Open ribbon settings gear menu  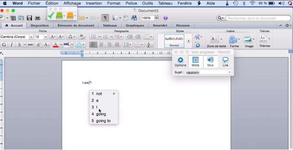tap(288, 26)
